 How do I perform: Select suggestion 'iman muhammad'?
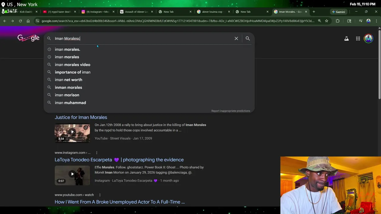149,103
